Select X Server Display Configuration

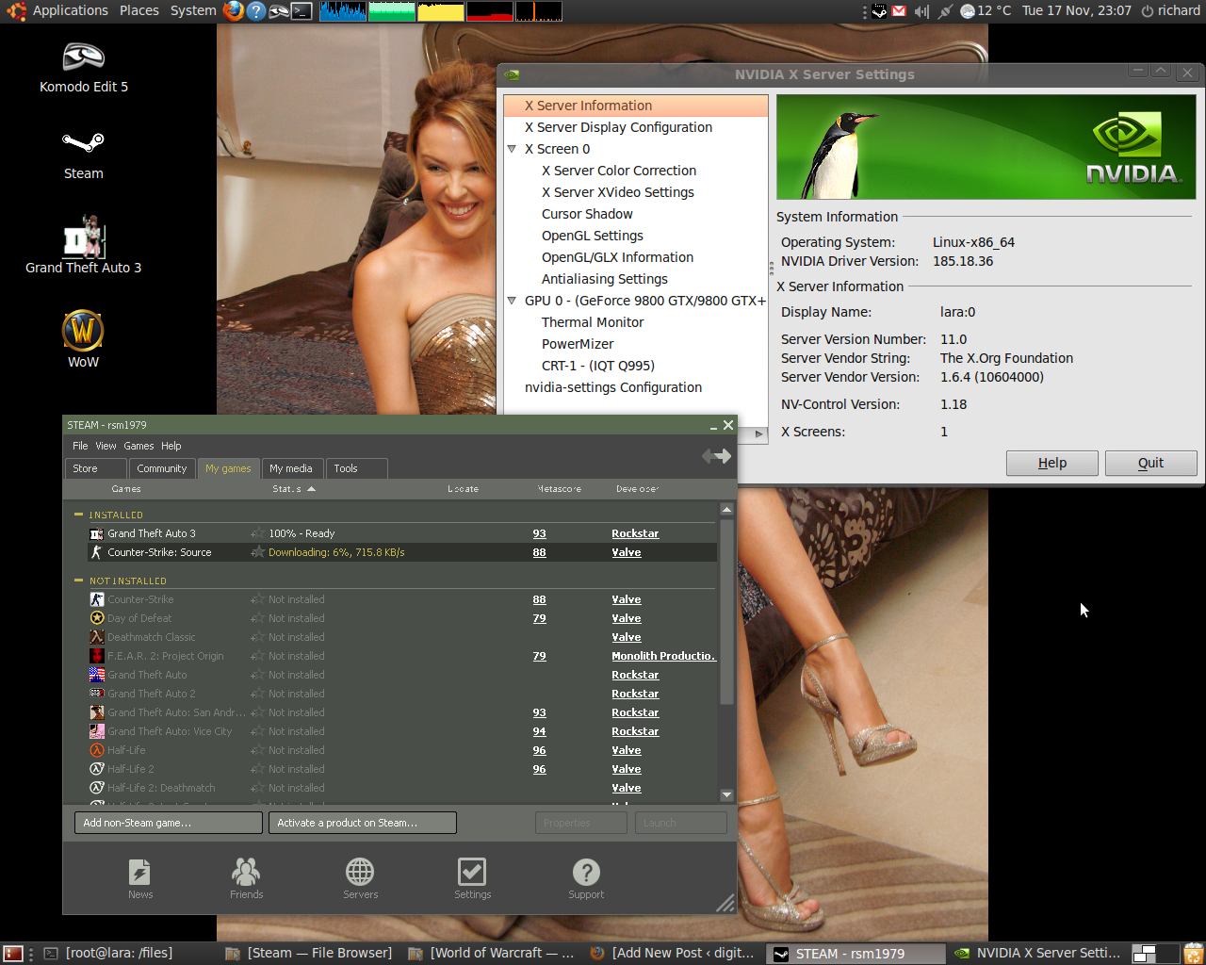click(618, 127)
